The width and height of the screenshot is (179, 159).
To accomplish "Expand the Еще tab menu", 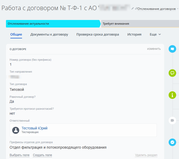I will pos(155,34).
